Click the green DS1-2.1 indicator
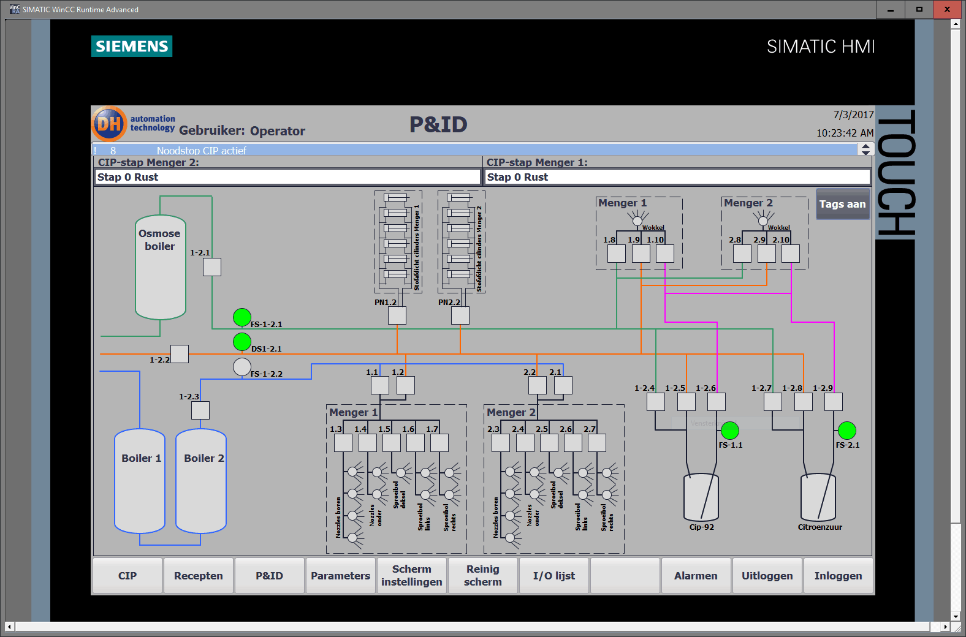Image resolution: width=966 pixels, height=637 pixels. [x=242, y=342]
